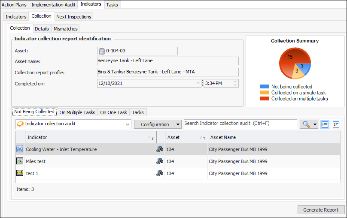Image resolution: width=347 pixels, height=218 pixels.
Task: Increase the completed time with stepper arrow
Action: click(x=235, y=81)
